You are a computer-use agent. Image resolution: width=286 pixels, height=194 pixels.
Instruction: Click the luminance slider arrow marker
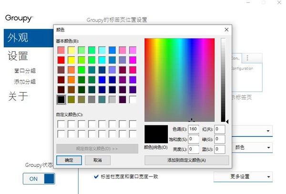click(227, 122)
